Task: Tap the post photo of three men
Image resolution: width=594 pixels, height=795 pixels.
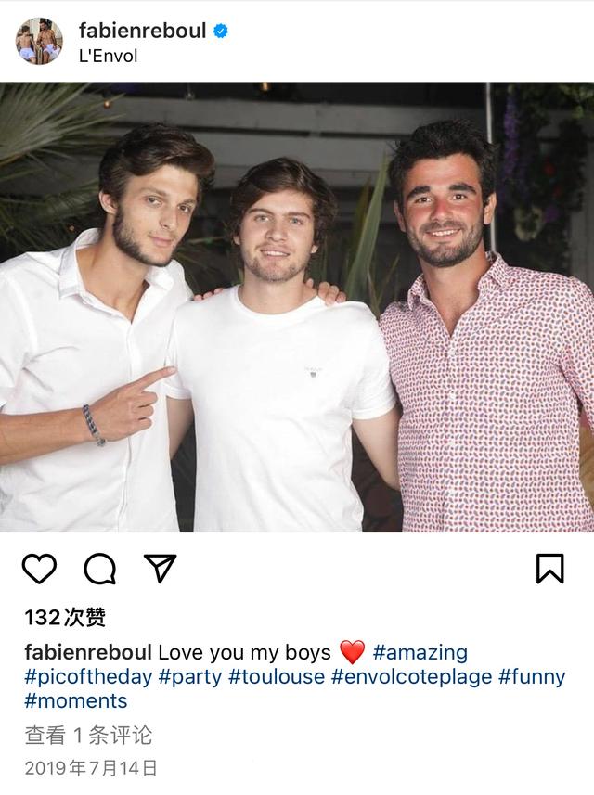Action: point(297,307)
